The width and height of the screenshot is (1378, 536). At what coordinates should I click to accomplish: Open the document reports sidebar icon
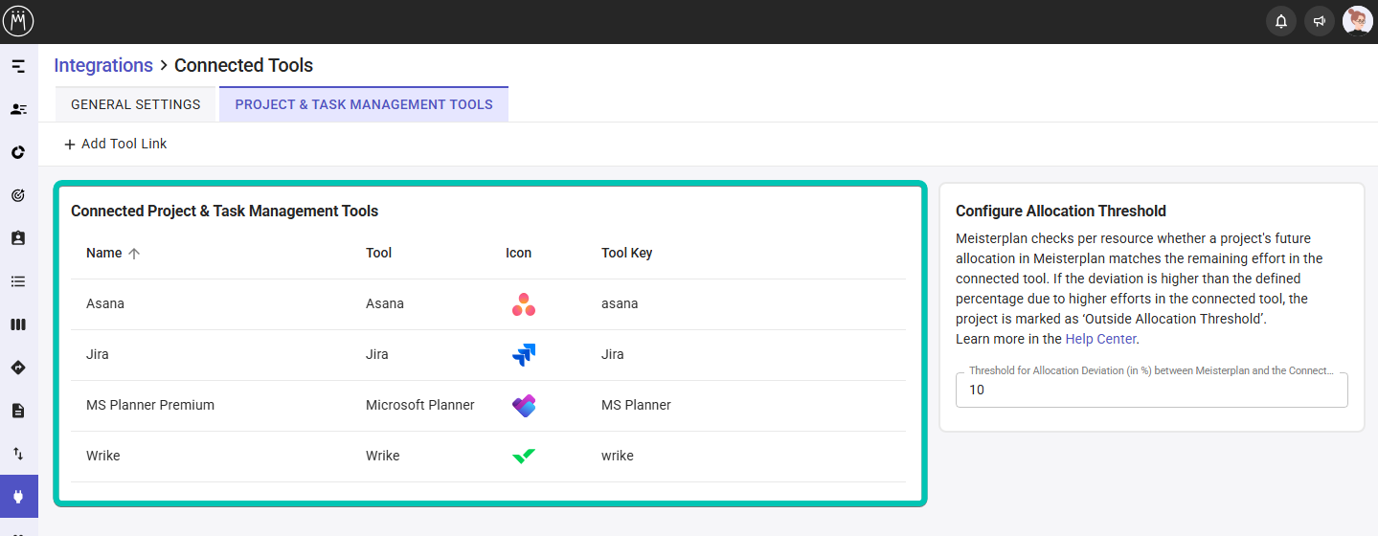[x=18, y=411]
